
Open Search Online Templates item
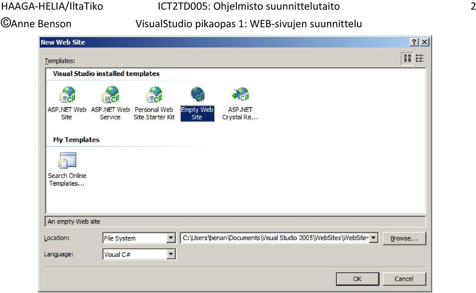[x=67, y=170]
